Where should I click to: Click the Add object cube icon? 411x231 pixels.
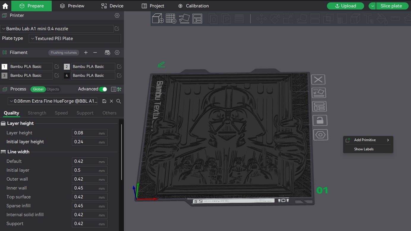[158, 19]
